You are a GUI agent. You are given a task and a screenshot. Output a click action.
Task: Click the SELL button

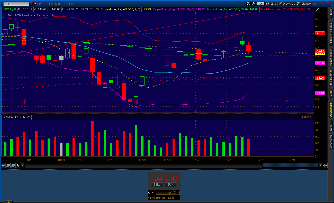[x=157, y=184]
